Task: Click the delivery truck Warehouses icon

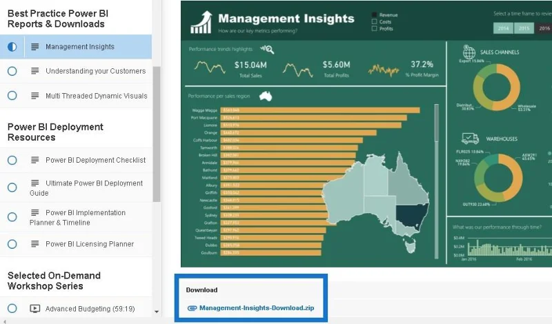Action: (470, 139)
